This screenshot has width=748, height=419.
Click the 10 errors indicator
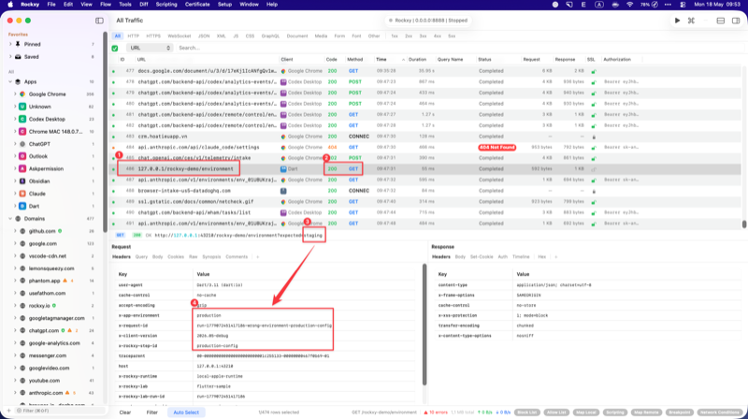(436, 412)
